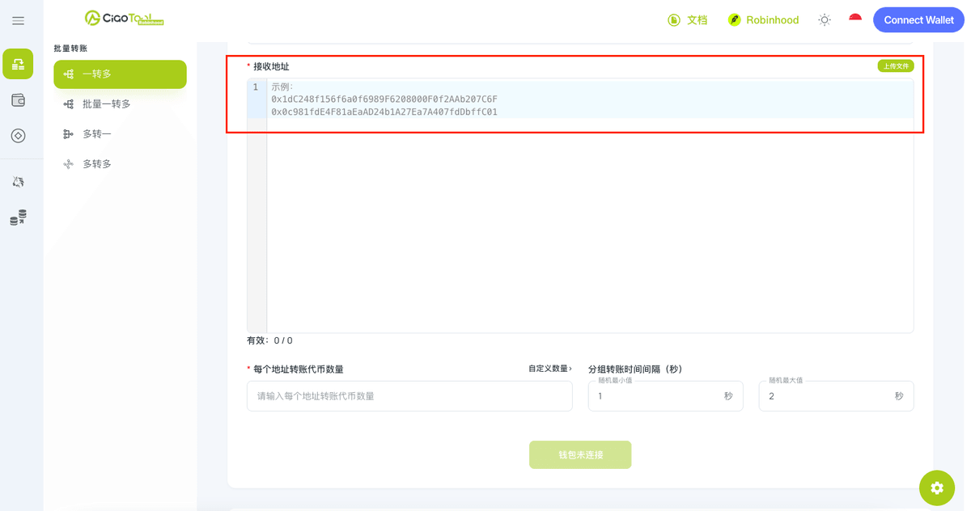Open the coins stack sidebar icon
Screen dimensions: 971x511
tap(18, 217)
